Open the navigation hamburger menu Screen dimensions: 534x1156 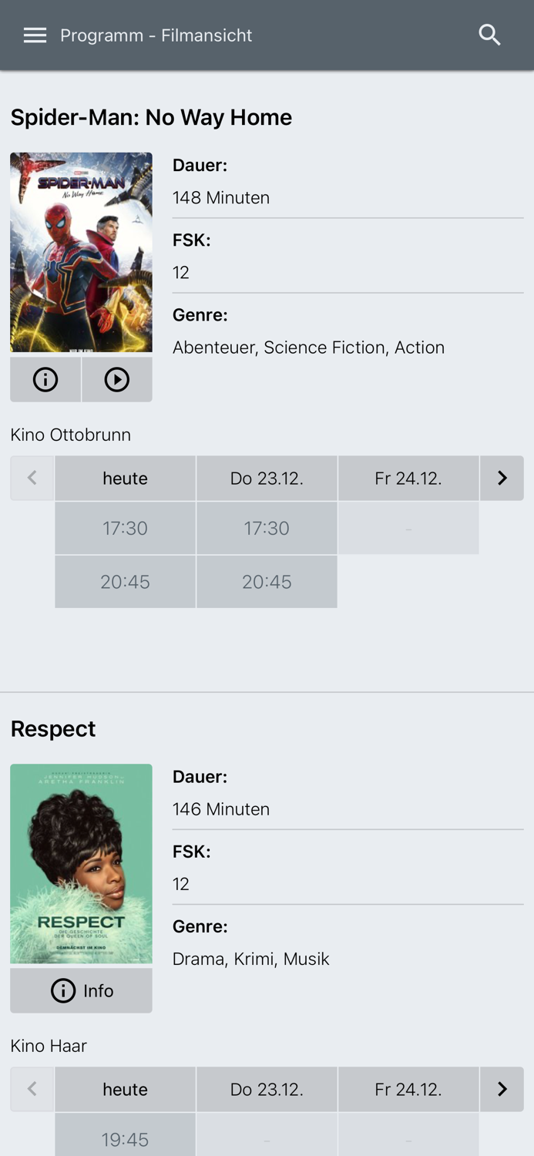click(35, 34)
